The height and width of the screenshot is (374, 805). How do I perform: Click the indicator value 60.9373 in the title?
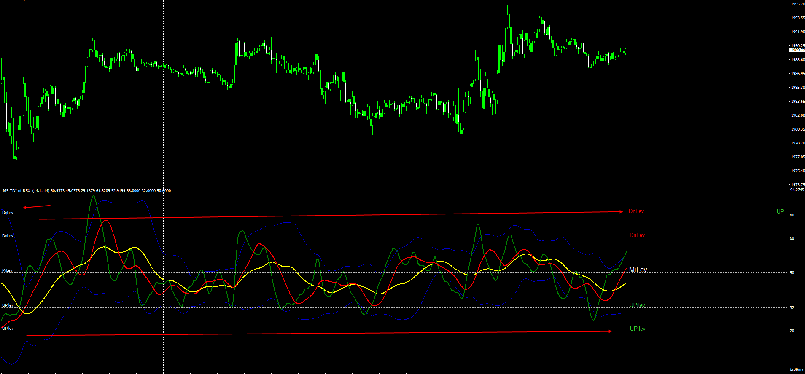click(x=58, y=191)
